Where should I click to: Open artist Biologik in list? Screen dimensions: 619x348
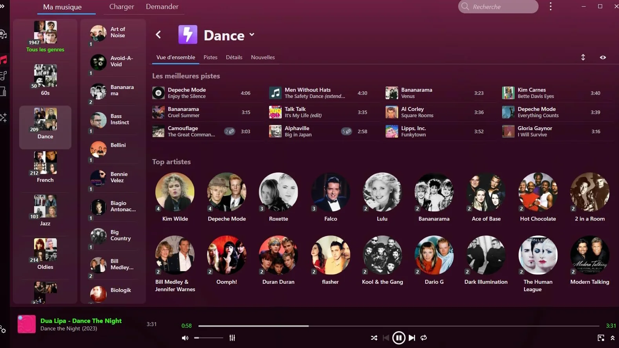pyautogui.click(x=113, y=293)
